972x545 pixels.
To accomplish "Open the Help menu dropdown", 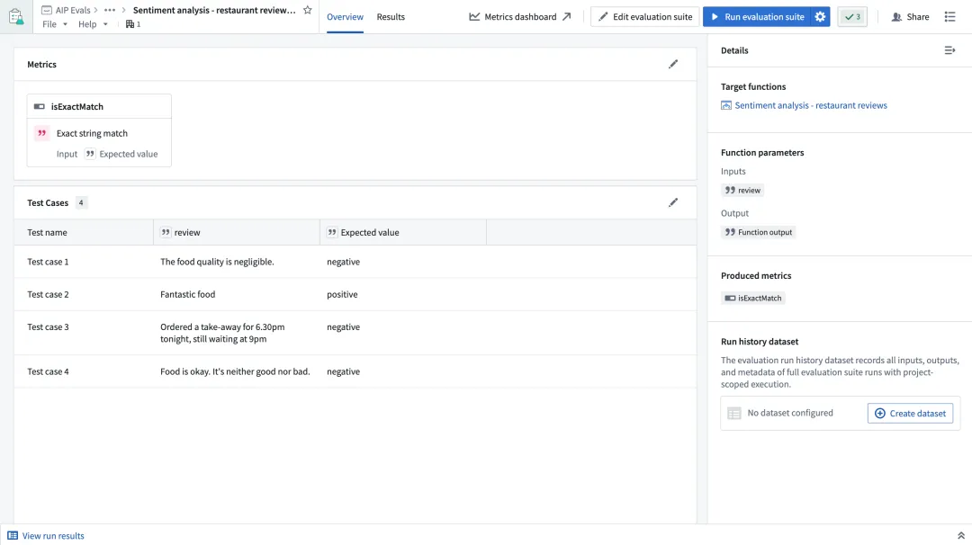I will [92, 24].
